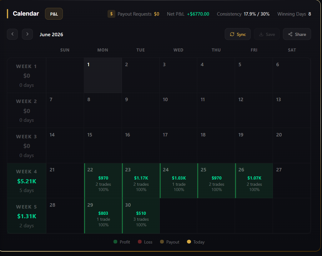Click the green Profit legend dot
Viewport: 322px width, 256px height.
pos(115,242)
